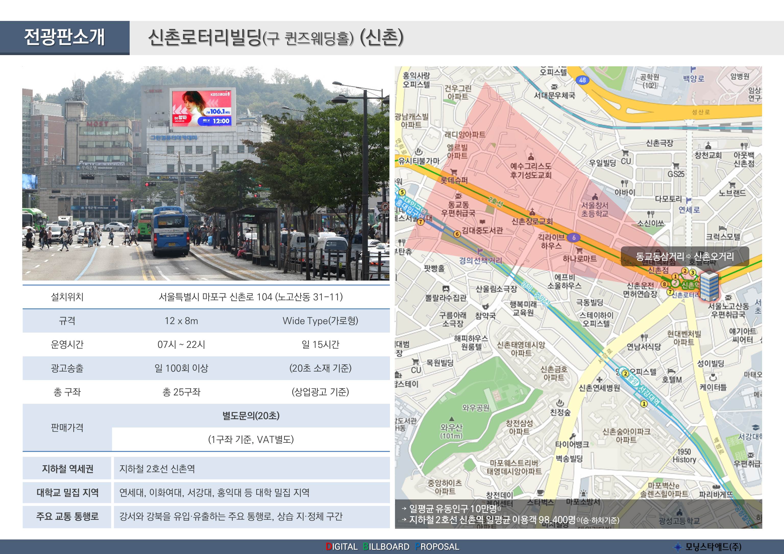Click the purple line 6 circle marker

(574, 237)
